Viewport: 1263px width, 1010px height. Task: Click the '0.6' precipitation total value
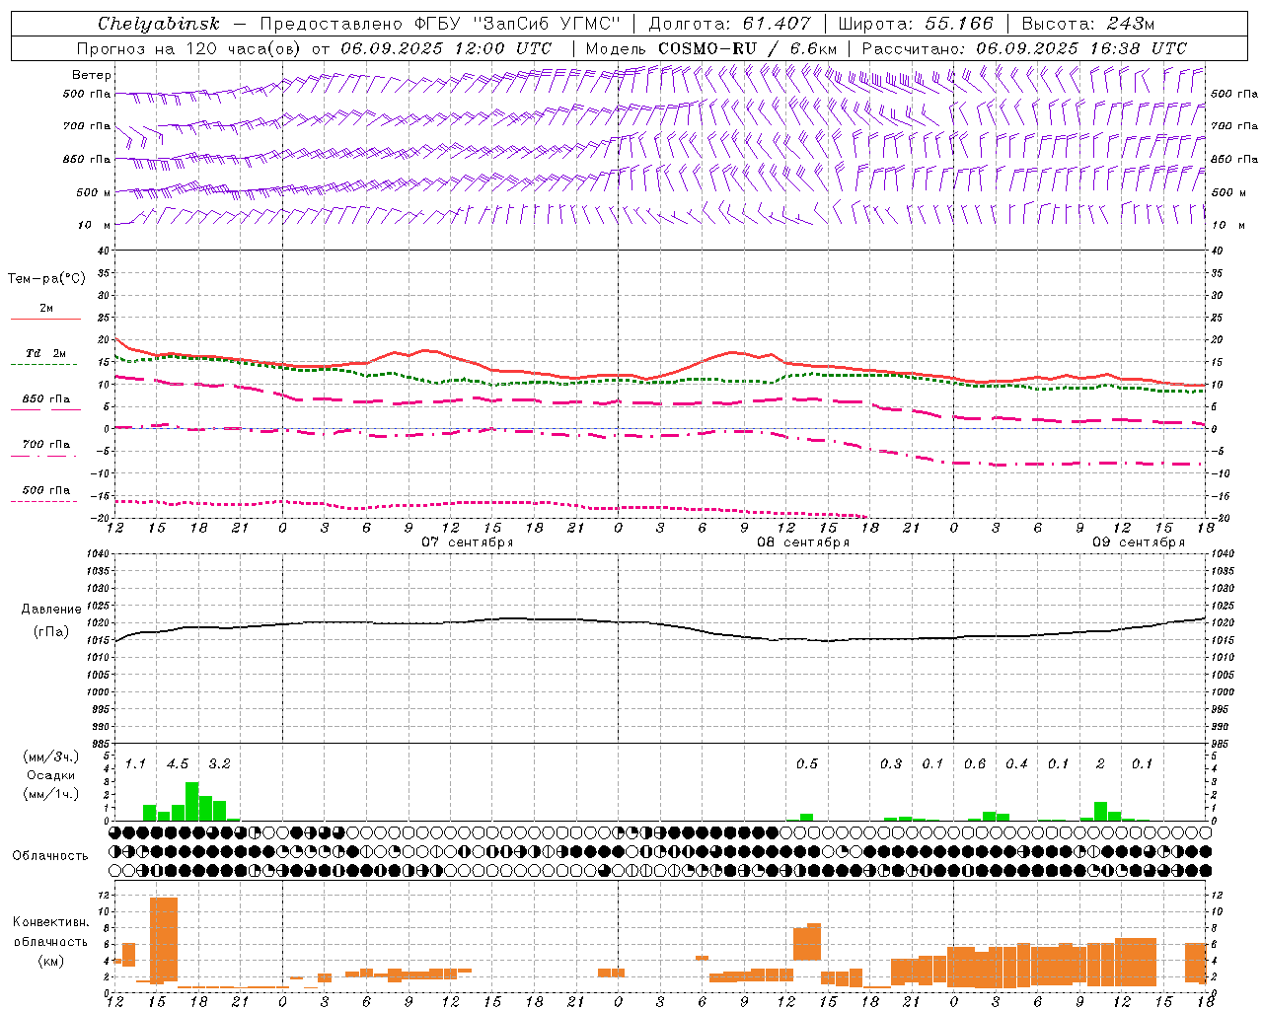click(975, 764)
